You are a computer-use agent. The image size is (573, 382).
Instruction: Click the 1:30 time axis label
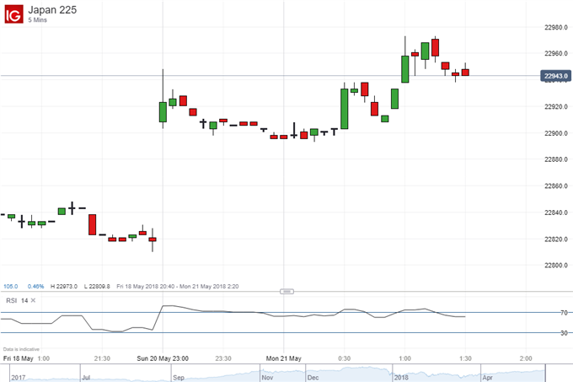point(465,358)
